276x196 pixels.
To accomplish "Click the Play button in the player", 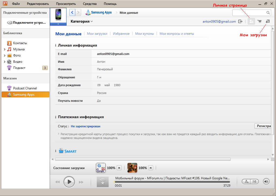I will 69,182.
